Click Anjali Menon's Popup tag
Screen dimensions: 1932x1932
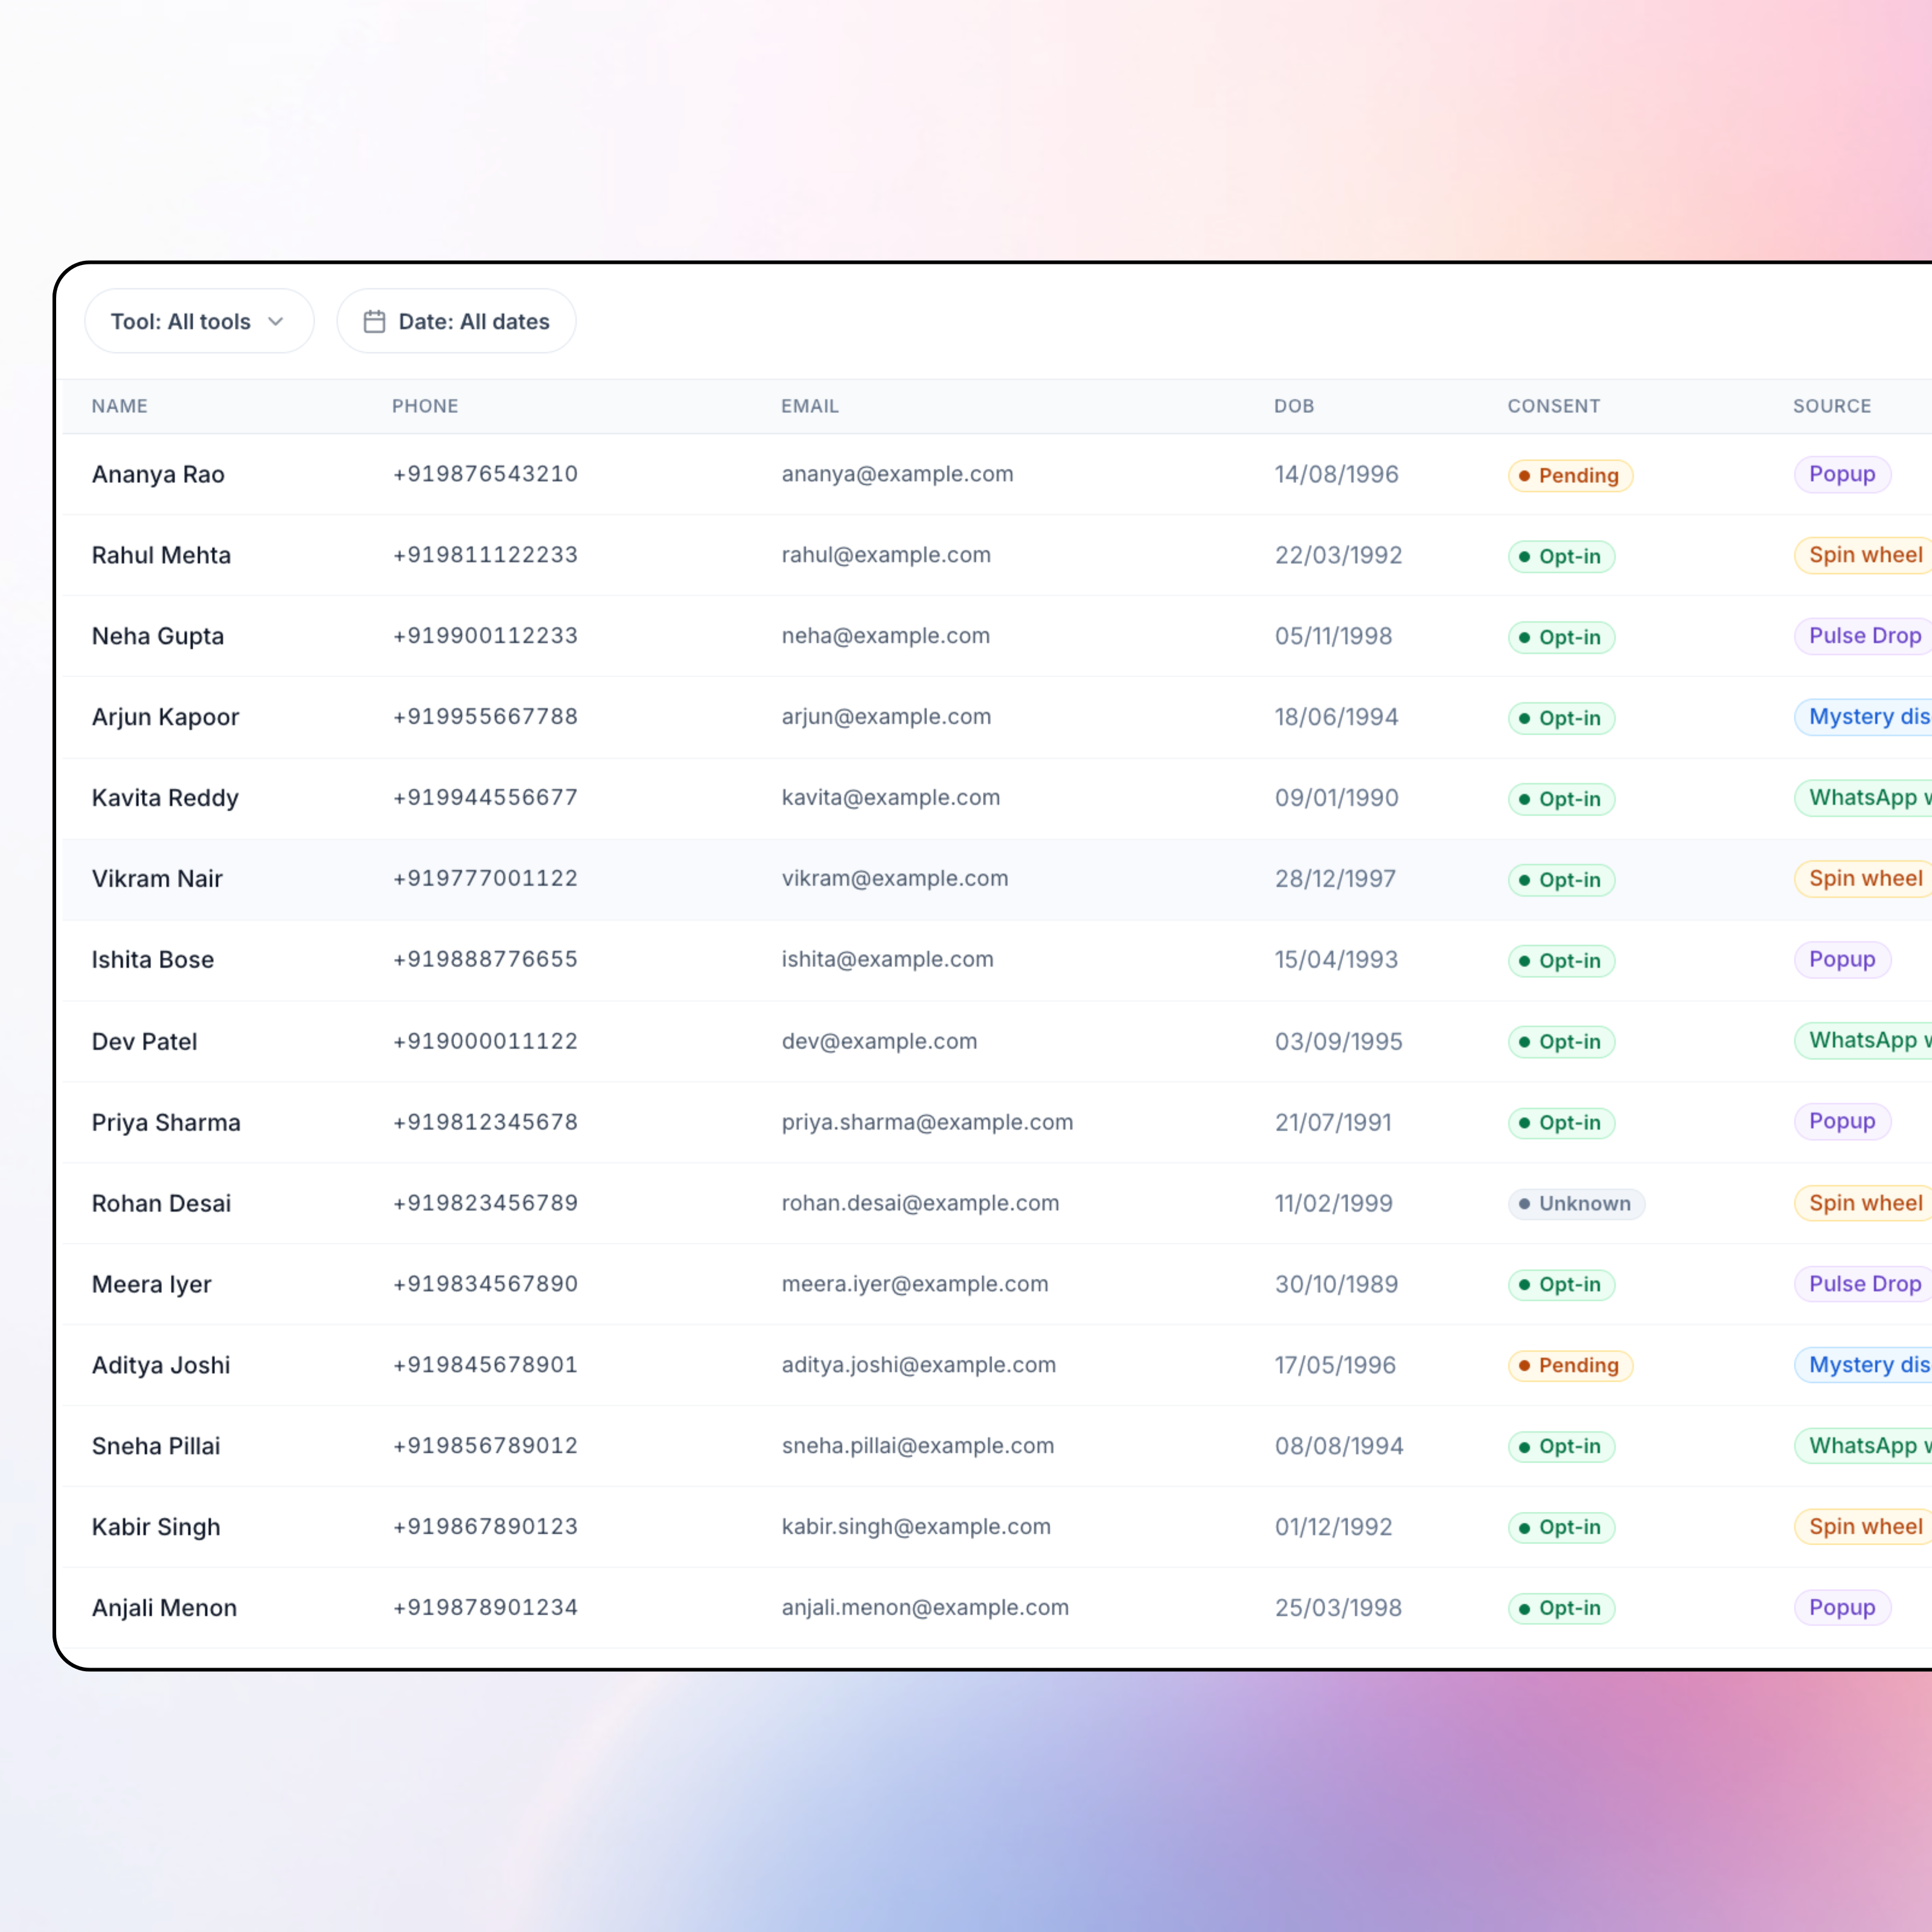(1842, 1608)
